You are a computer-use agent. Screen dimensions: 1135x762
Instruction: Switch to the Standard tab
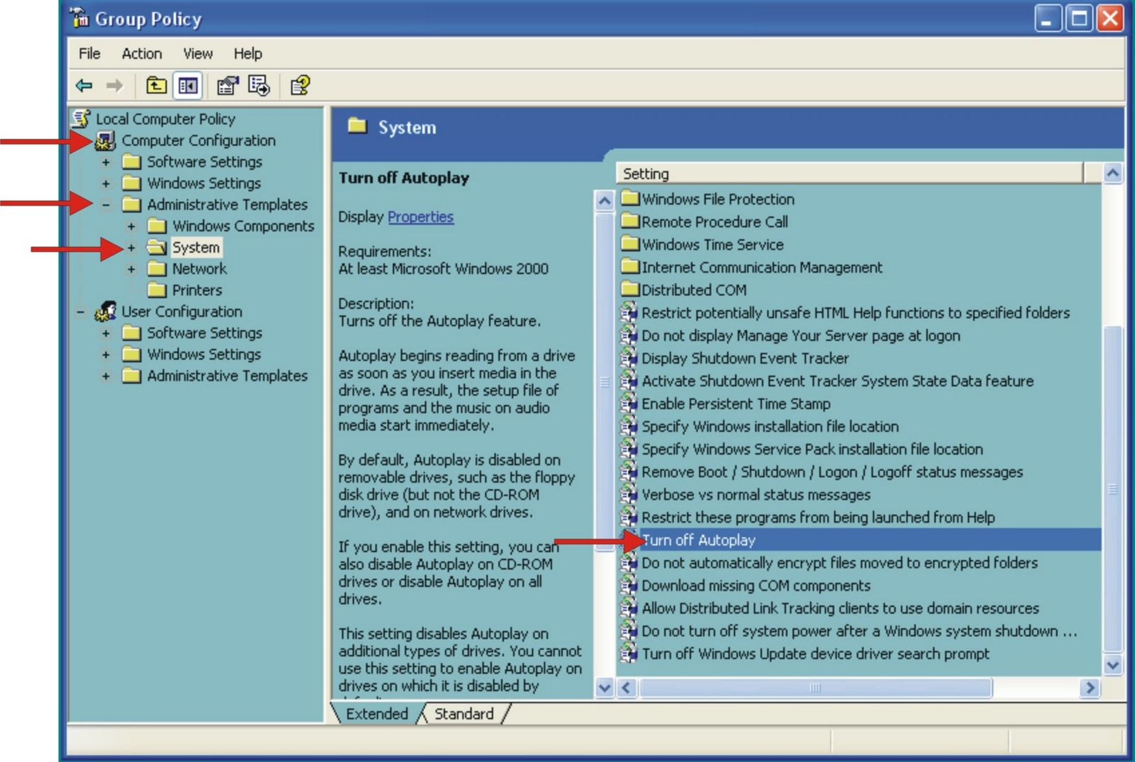coord(464,714)
